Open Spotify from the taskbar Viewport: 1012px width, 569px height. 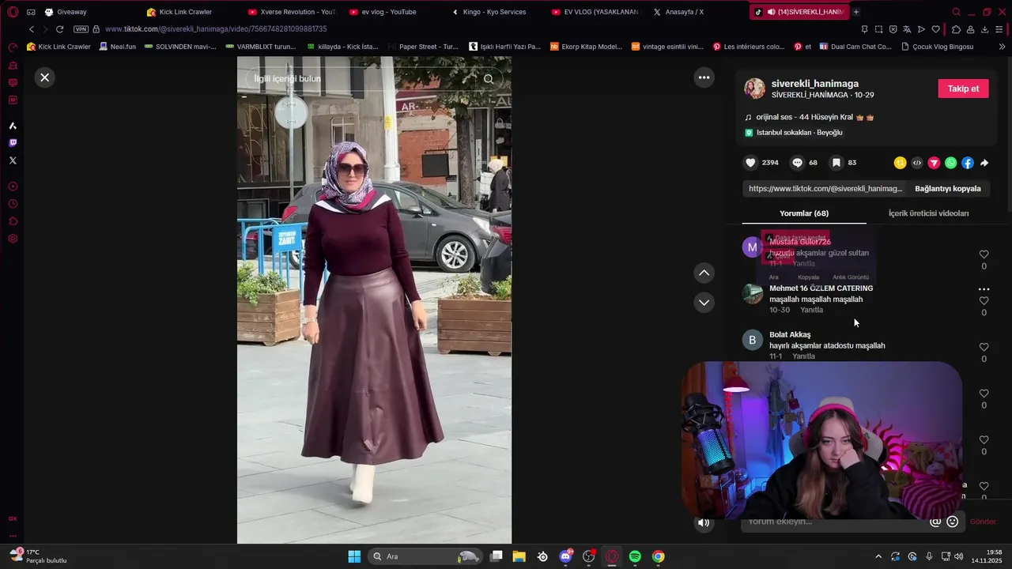coord(635,556)
